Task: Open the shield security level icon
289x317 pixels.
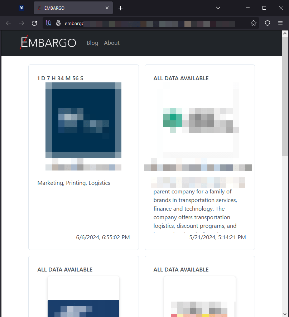Action: 268,23
